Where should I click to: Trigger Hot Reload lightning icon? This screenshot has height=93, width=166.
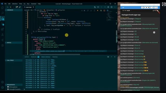(x=98, y=11)
